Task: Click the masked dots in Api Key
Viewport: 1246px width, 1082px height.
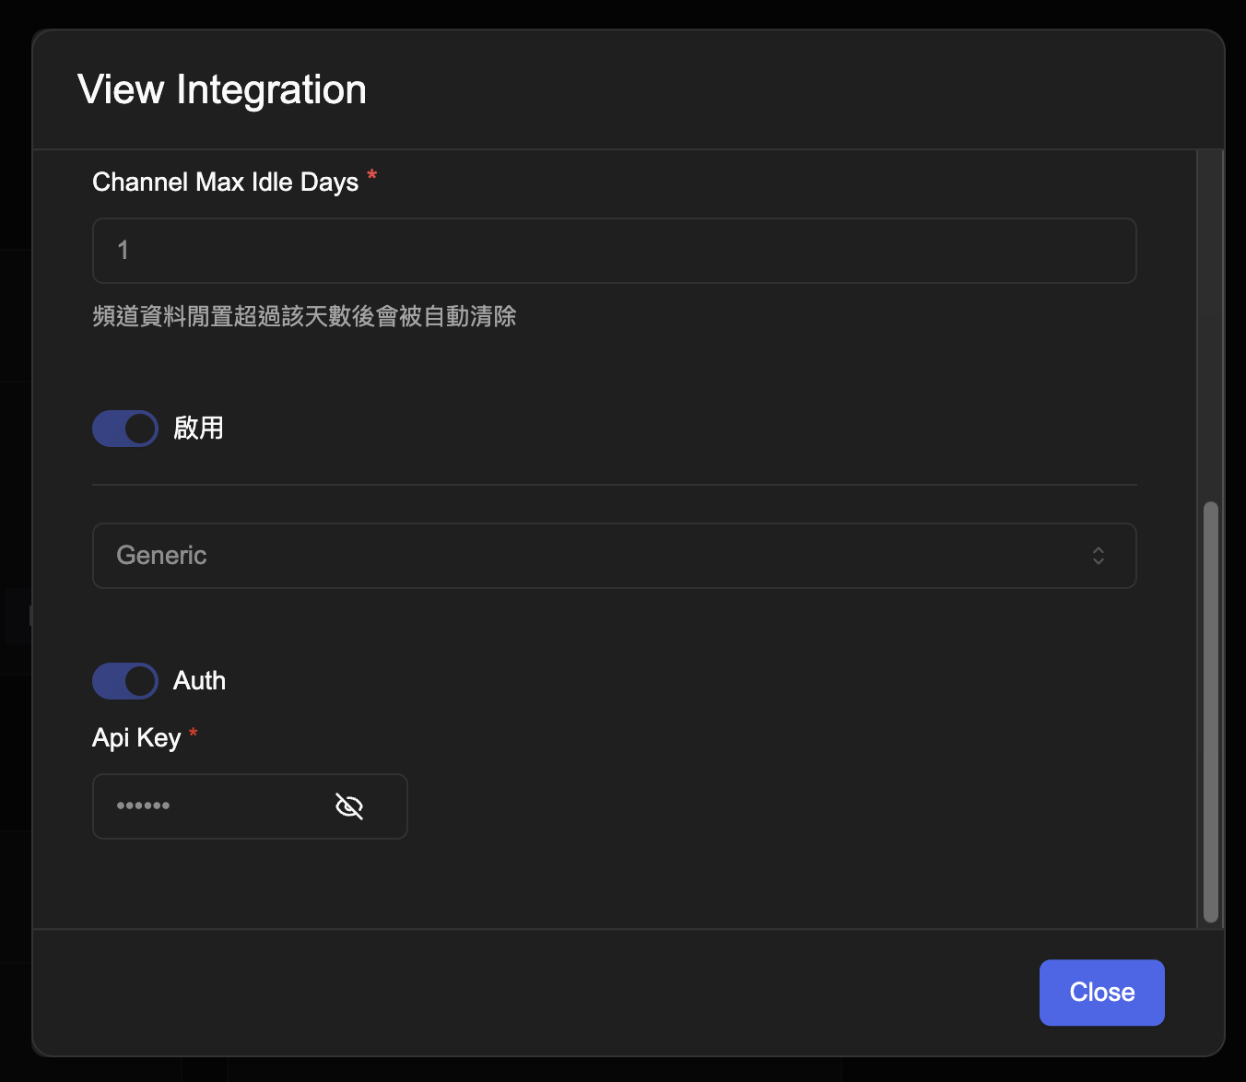Action: point(143,806)
